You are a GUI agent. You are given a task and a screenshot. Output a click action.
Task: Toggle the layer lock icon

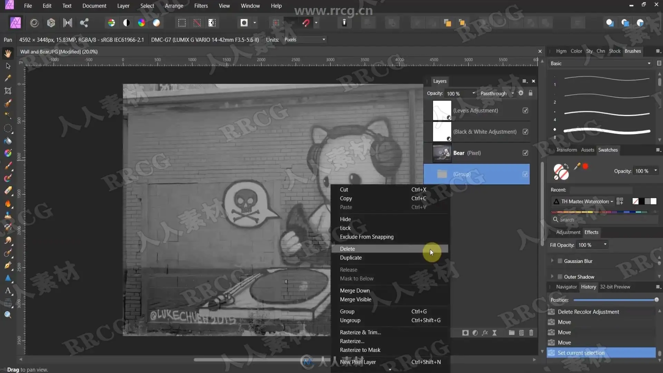click(x=530, y=93)
